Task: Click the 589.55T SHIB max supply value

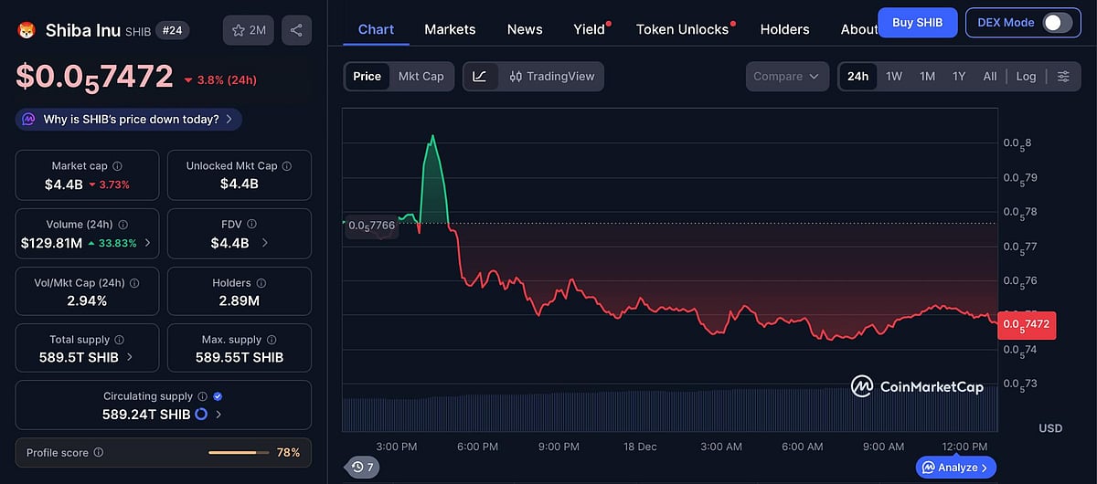Action: click(240, 357)
